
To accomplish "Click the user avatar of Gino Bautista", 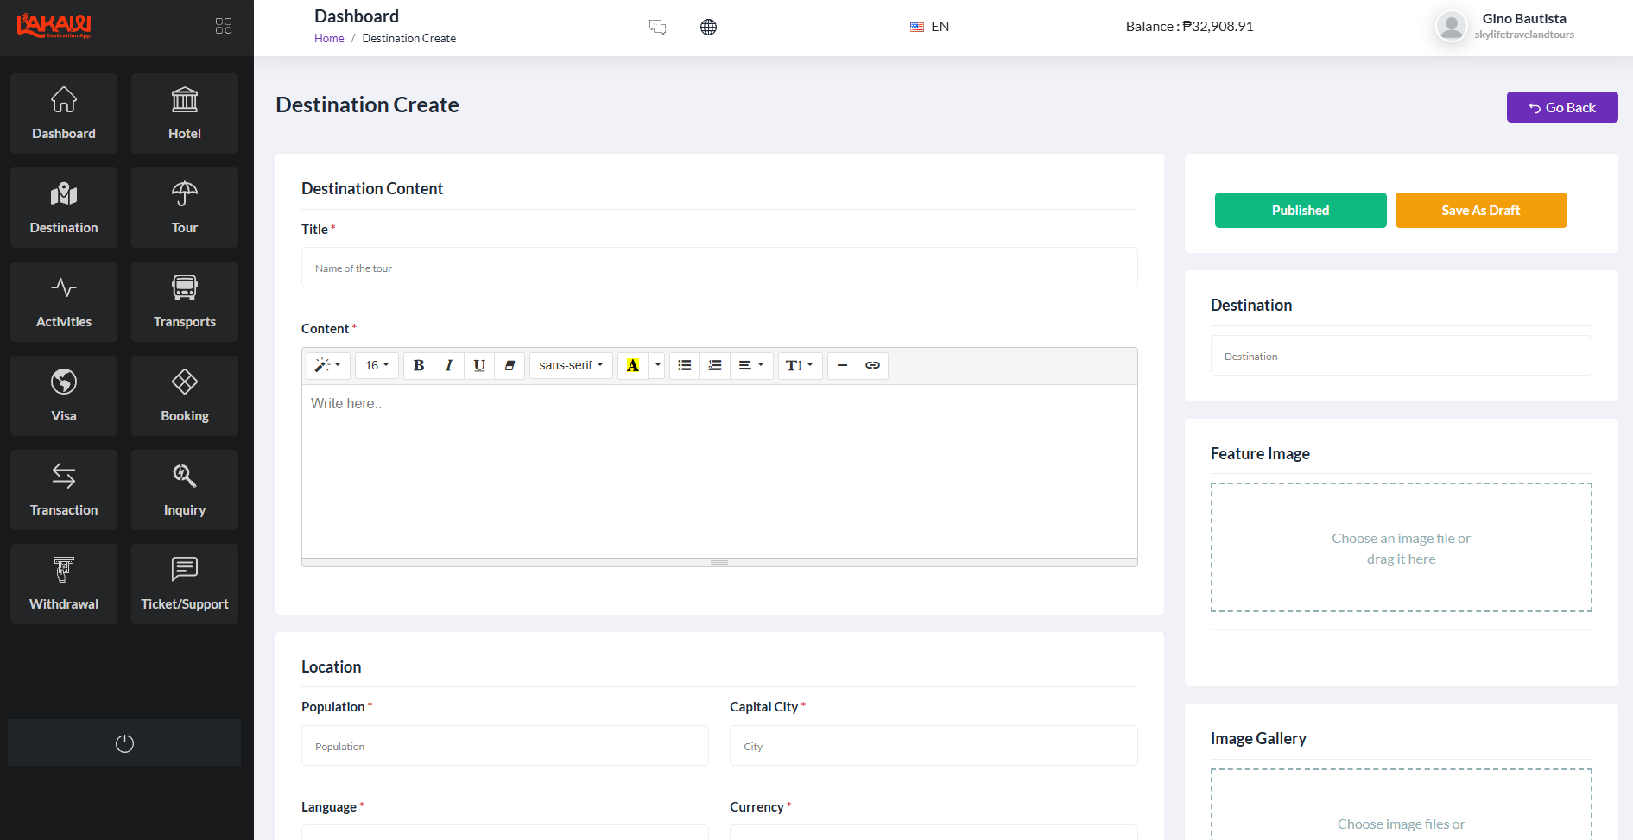I will point(1451,26).
